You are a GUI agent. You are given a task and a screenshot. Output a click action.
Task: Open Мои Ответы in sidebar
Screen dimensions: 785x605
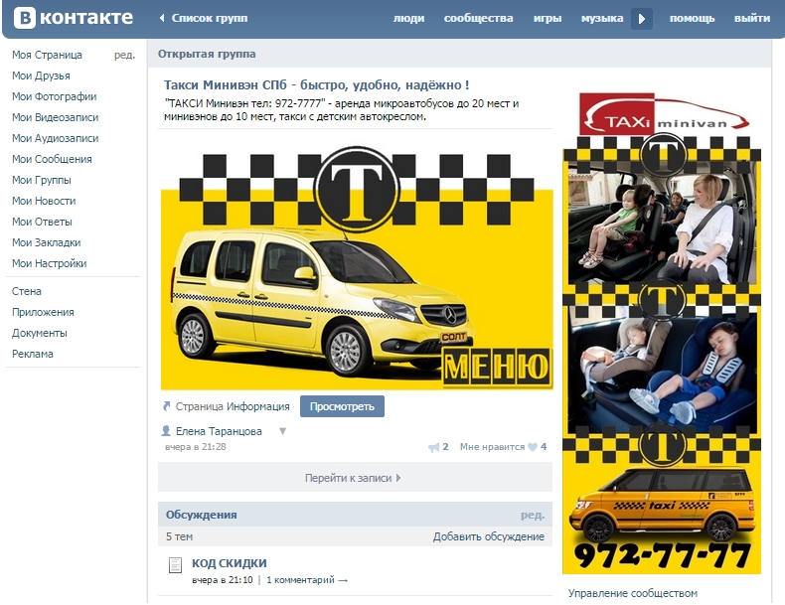coord(42,222)
